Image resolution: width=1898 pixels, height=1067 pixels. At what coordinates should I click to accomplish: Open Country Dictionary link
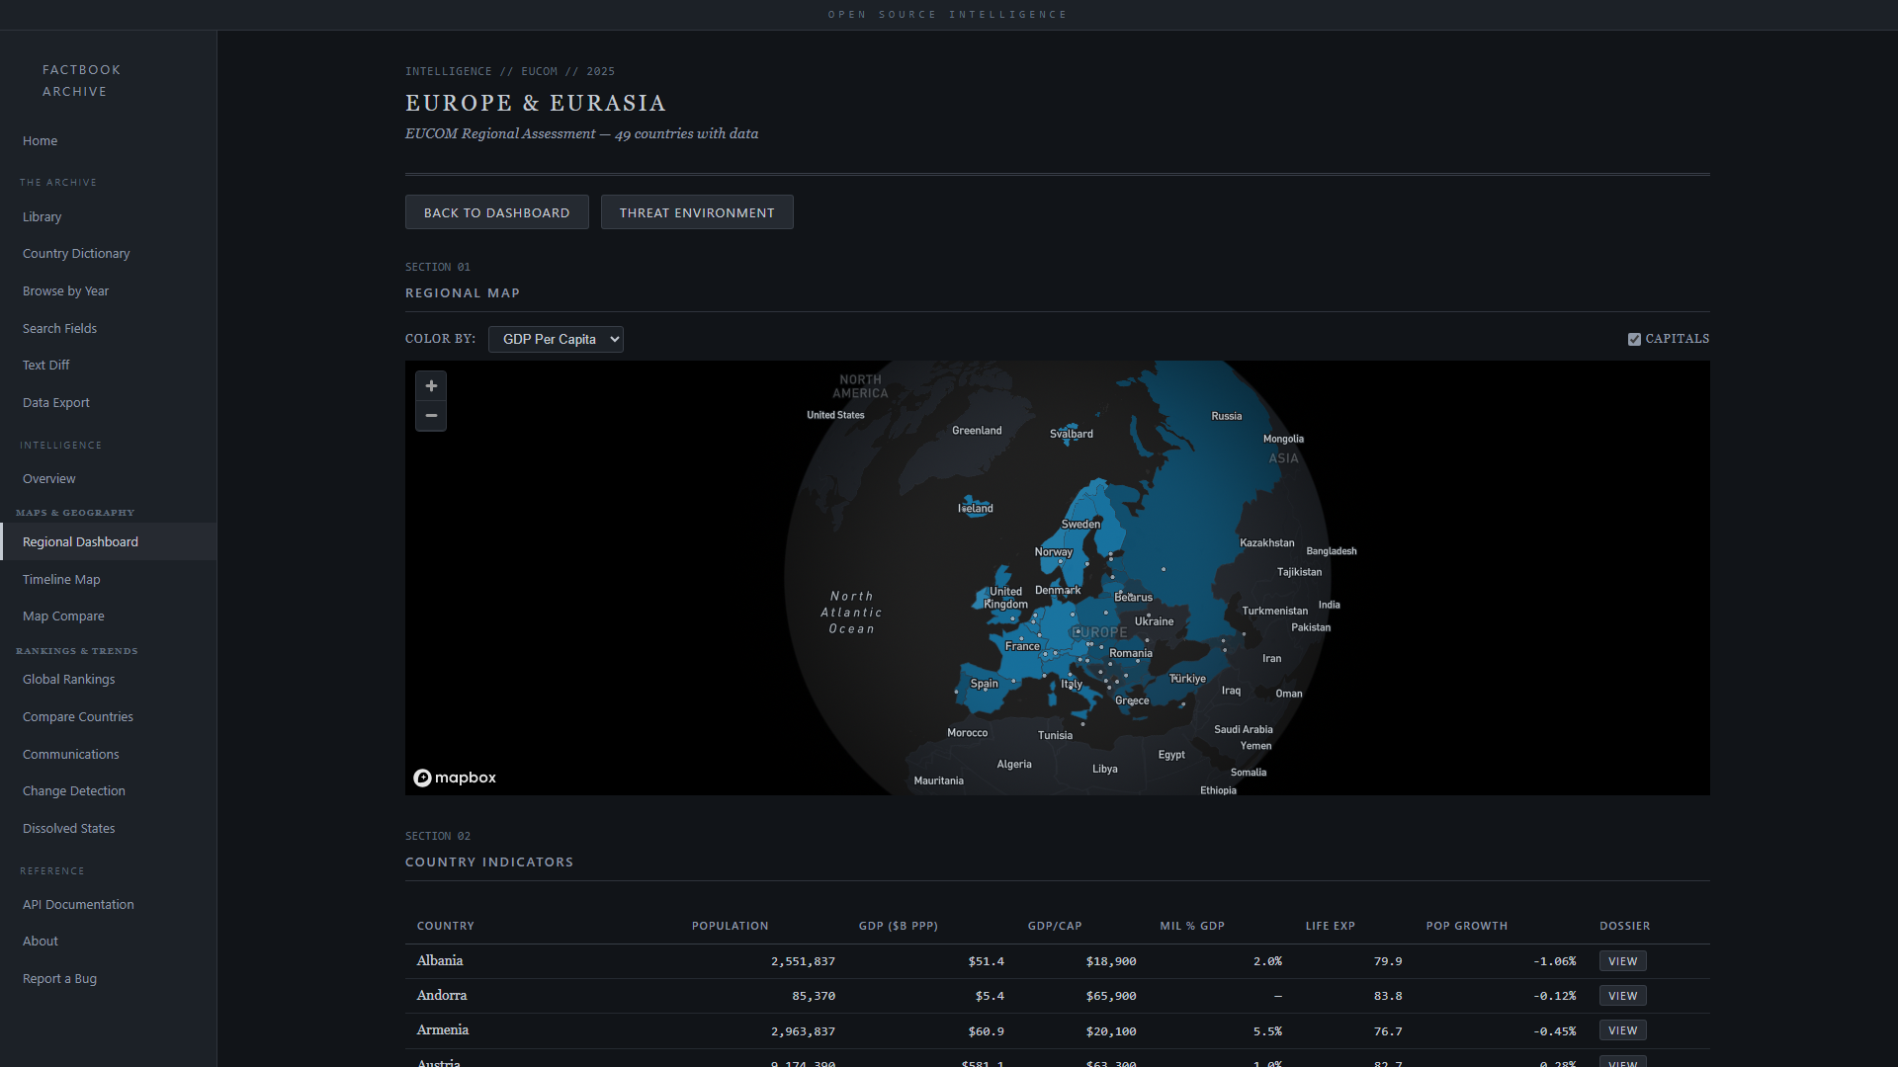[76, 254]
